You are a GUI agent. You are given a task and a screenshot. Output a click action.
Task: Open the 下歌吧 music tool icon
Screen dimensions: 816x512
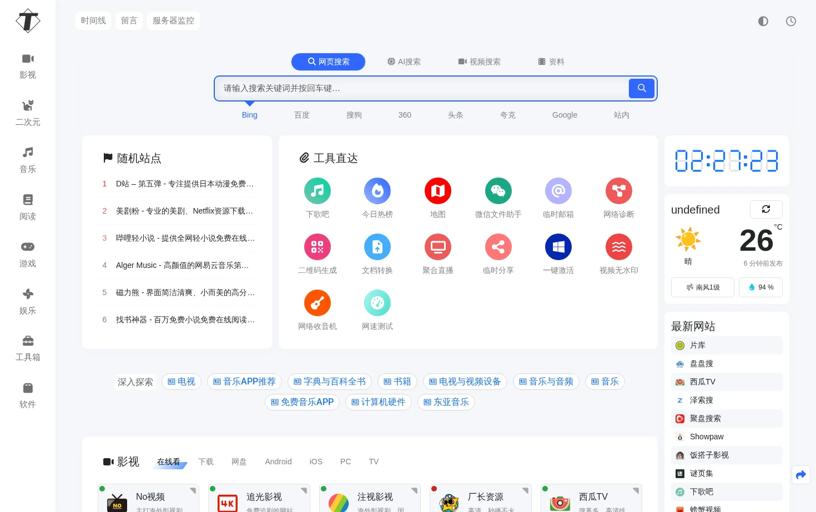(x=318, y=191)
